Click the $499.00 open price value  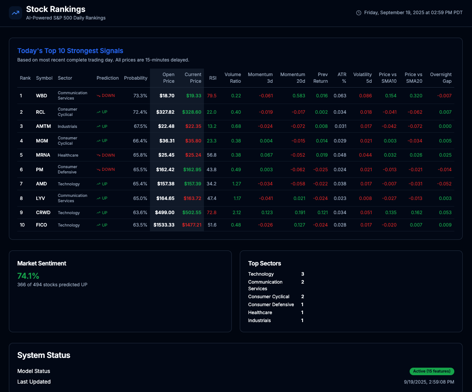(165, 212)
